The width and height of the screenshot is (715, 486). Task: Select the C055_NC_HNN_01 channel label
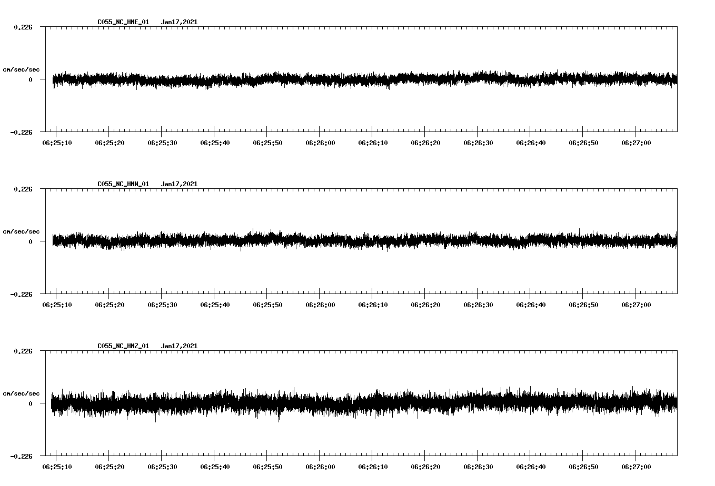[x=122, y=184]
